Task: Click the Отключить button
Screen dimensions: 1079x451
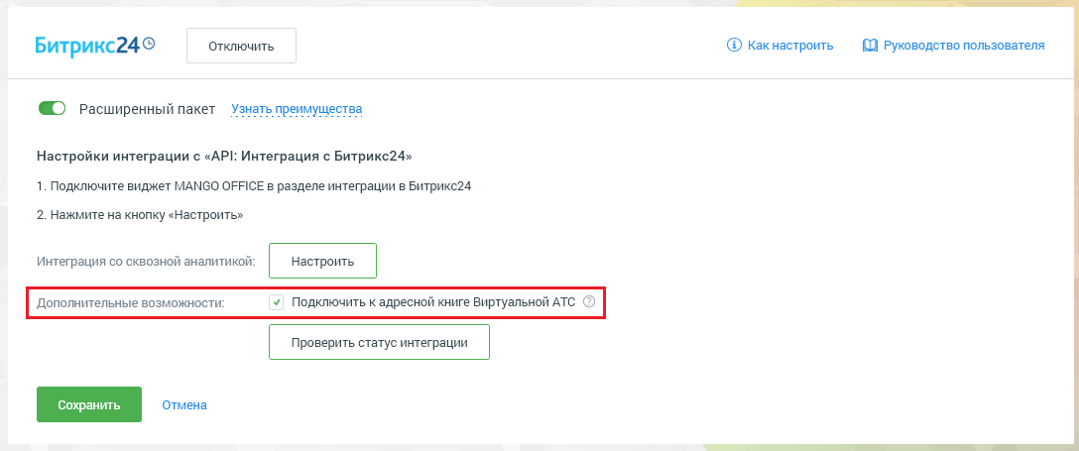Action: pos(242,46)
